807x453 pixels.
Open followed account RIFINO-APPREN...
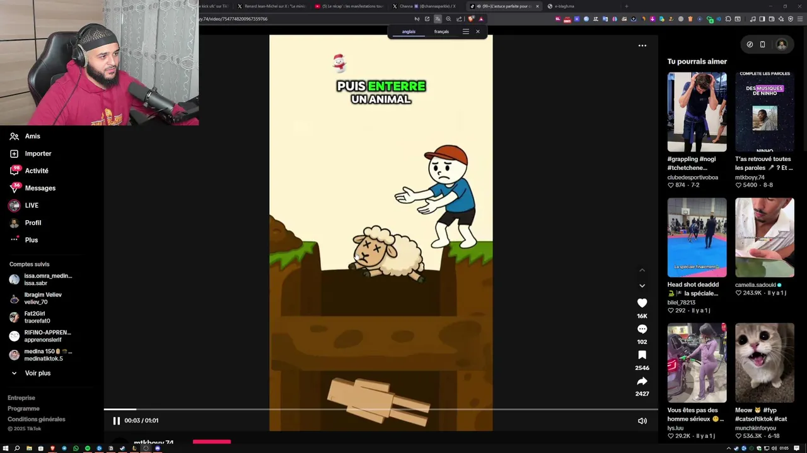(40, 336)
